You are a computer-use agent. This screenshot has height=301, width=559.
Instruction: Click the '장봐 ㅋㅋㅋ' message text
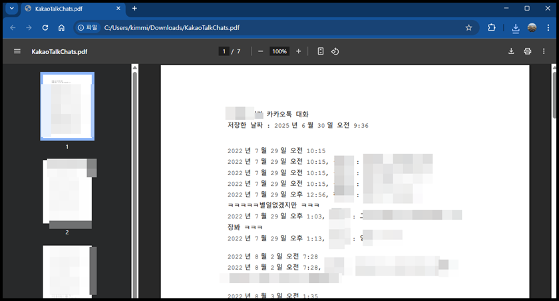pyautogui.click(x=245, y=227)
